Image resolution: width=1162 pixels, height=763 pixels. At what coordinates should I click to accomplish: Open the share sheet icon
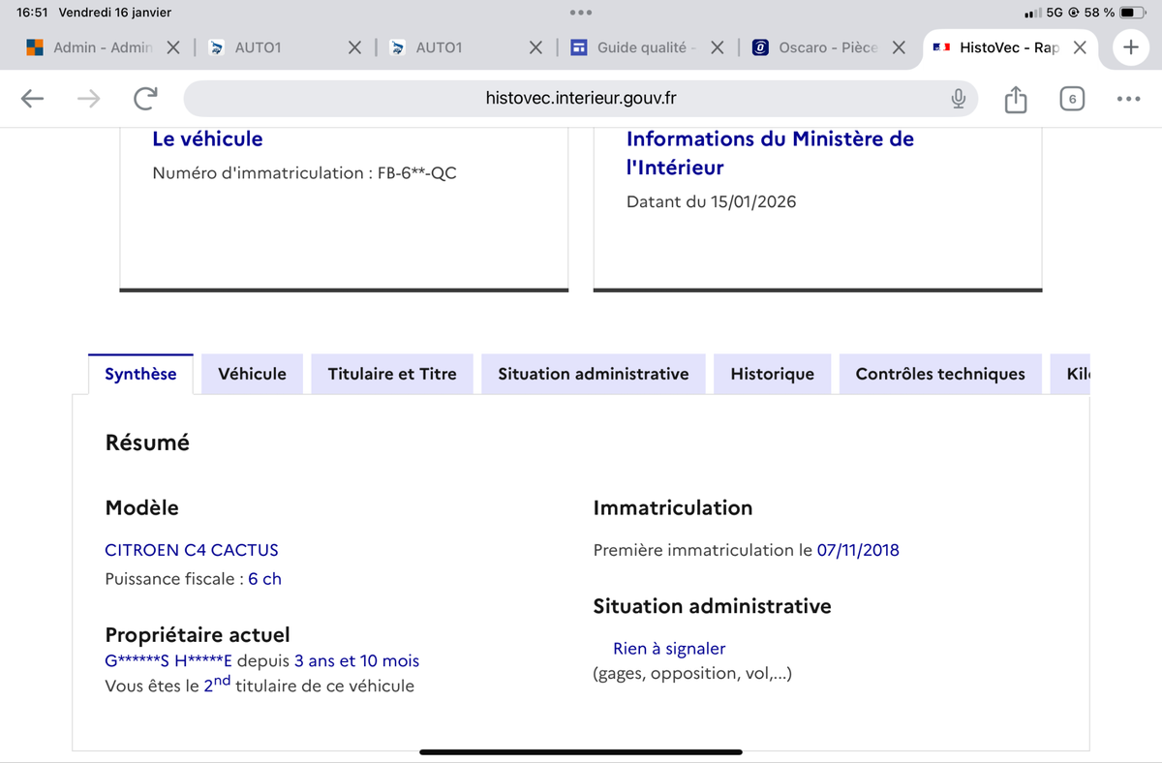[x=1015, y=99]
